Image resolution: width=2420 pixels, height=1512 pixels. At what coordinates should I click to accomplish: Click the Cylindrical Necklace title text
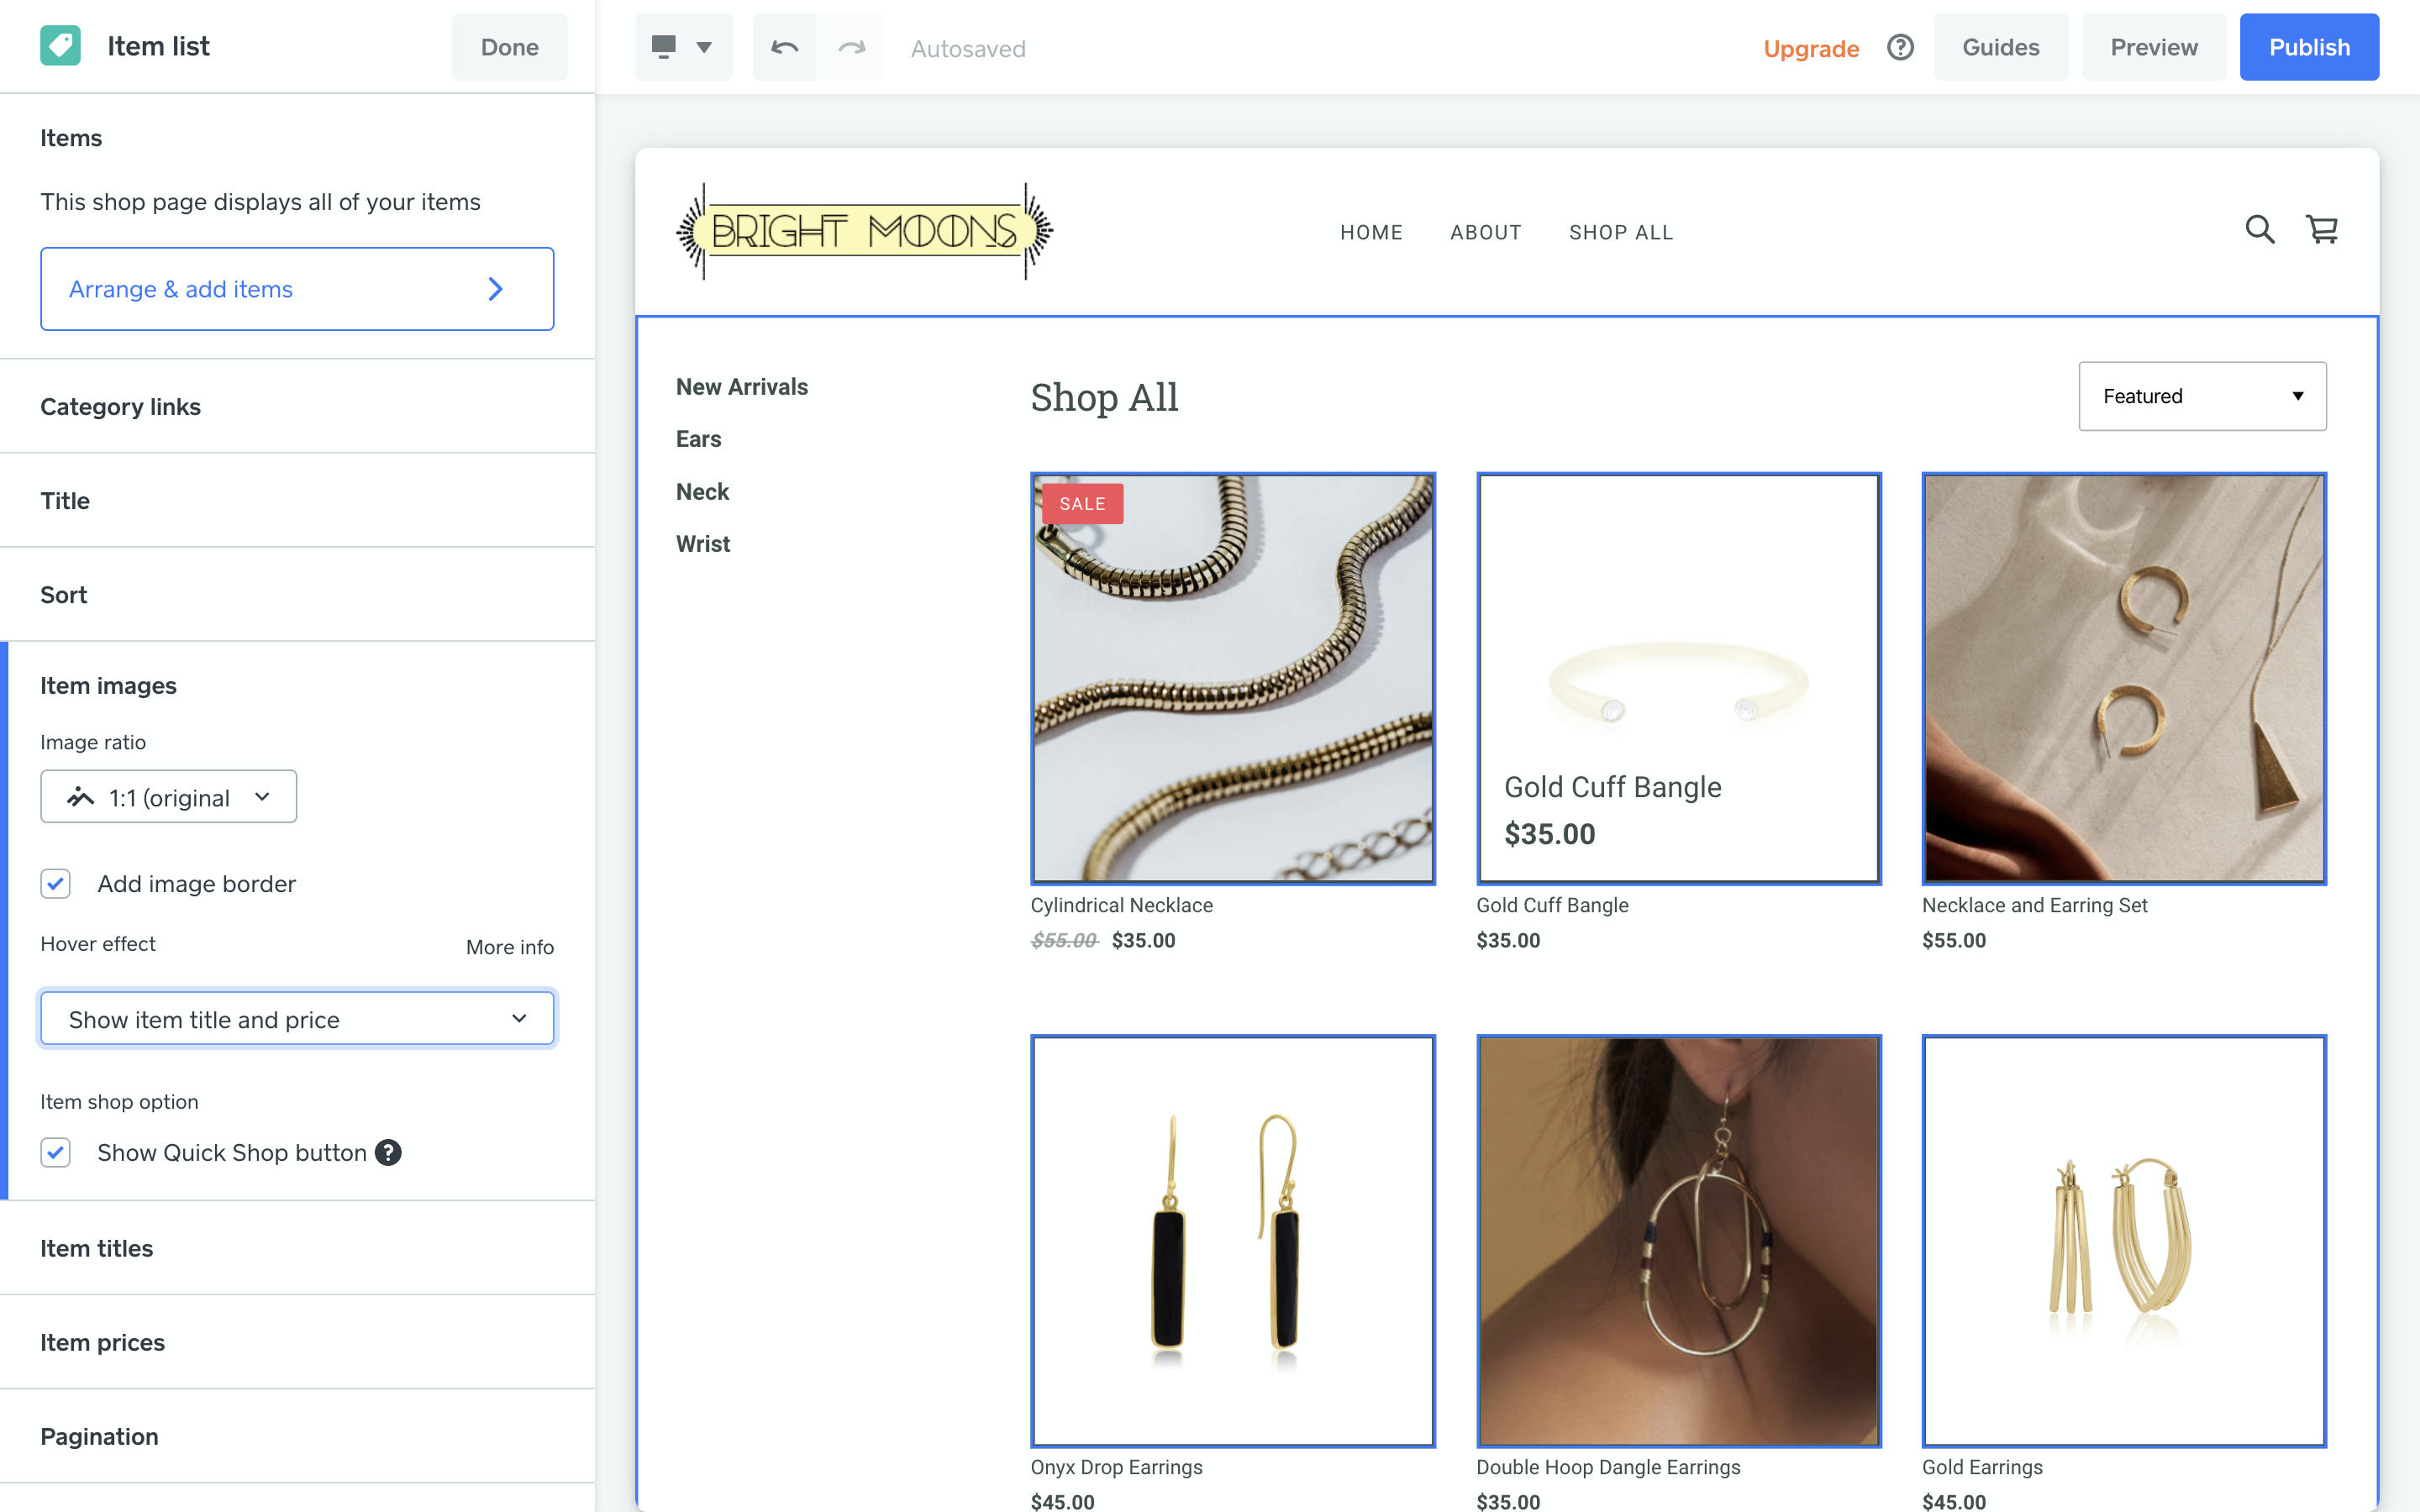coord(1122,905)
